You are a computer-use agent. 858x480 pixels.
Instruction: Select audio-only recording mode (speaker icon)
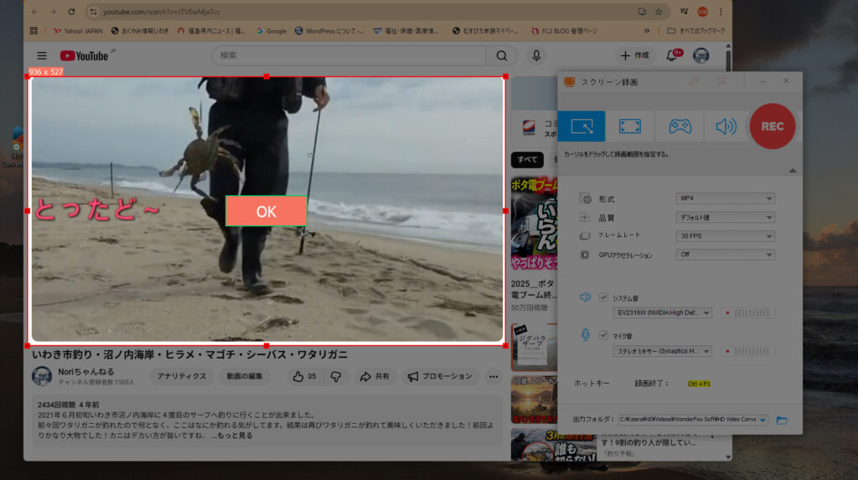pyautogui.click(x=725, y=126)
